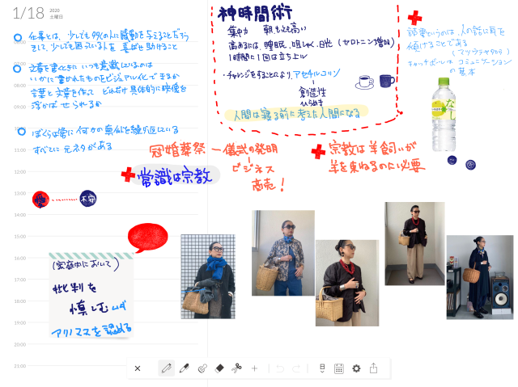Select the white coffee cup sticker
This screenshot has width=518, height=387.
[x=365, y=82]
